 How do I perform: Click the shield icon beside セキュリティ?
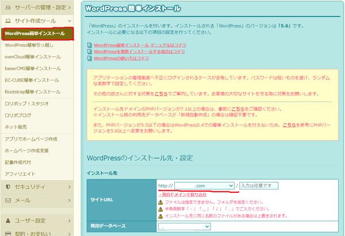point(8,187)
